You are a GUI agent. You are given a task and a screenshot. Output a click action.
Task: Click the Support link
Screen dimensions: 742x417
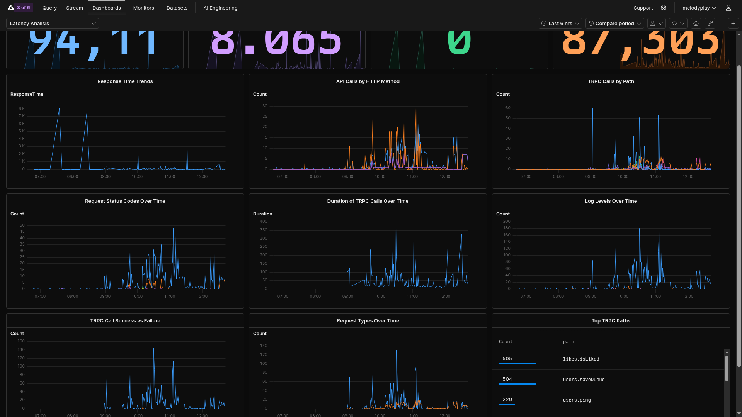coord(643,8)
